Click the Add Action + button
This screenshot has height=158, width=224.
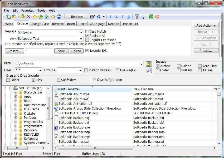point(206,25)
